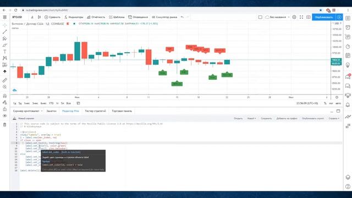Expand the Справка help dropdown
Image resolution: width=352 pixels, height=198 pixels.
click(334, 118)
